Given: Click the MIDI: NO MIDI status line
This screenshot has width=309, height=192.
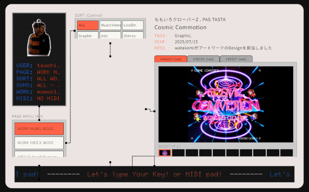Looking at the screenshot, I should [x=38, y=98].
